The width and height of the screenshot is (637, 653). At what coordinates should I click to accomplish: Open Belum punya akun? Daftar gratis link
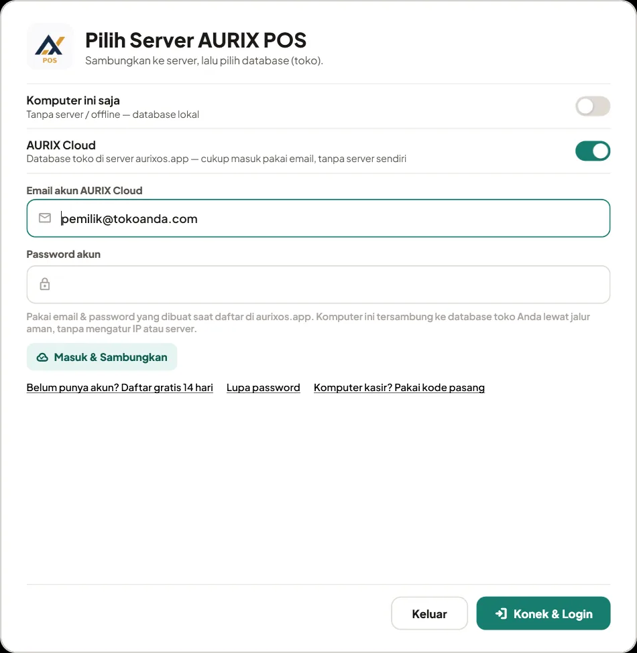(x=119, y=388)
